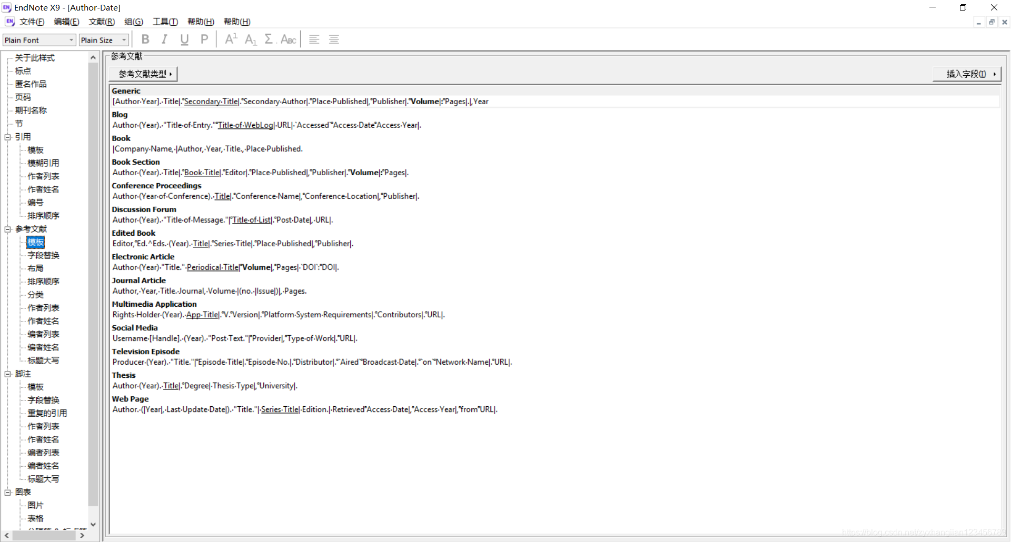Select 模糊引用 under 引用
Viewport: 1011px width, 542px height.
tap(43, 163)
